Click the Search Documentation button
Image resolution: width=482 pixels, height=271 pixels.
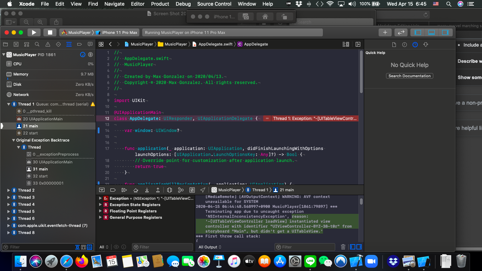[409, 76]
